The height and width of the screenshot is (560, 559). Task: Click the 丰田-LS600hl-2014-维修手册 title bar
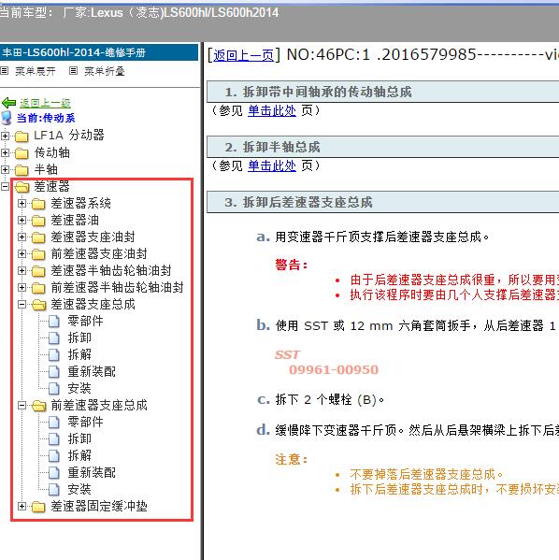point(99,52)
